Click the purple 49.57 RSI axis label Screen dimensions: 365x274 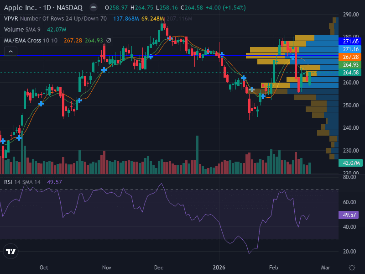coord(349,215)
